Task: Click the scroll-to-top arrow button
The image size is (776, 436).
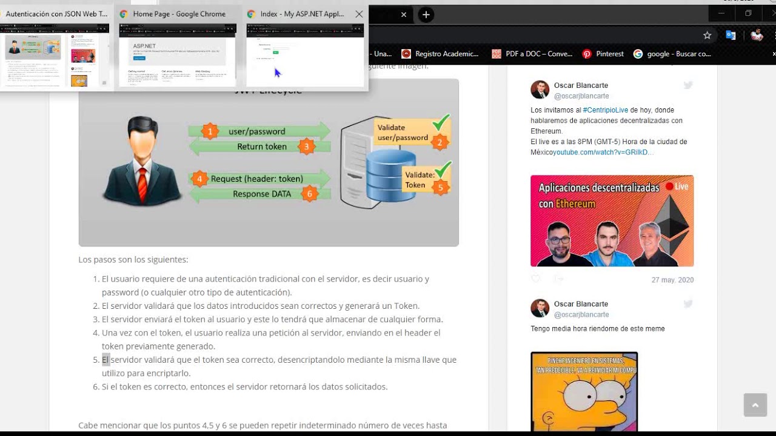Action: coord(755,405)
